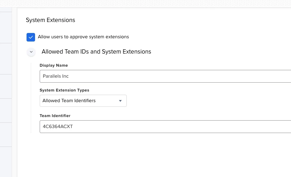Click the white check mark in the checkbox
This screenshot has width=291, height=177.
[x=31, y=37]
